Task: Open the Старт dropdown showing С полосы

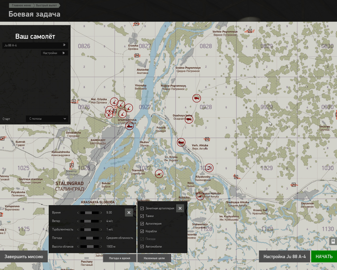Action: [47, 119]
